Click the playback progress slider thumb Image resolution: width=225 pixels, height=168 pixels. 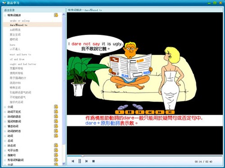point(82,156)
